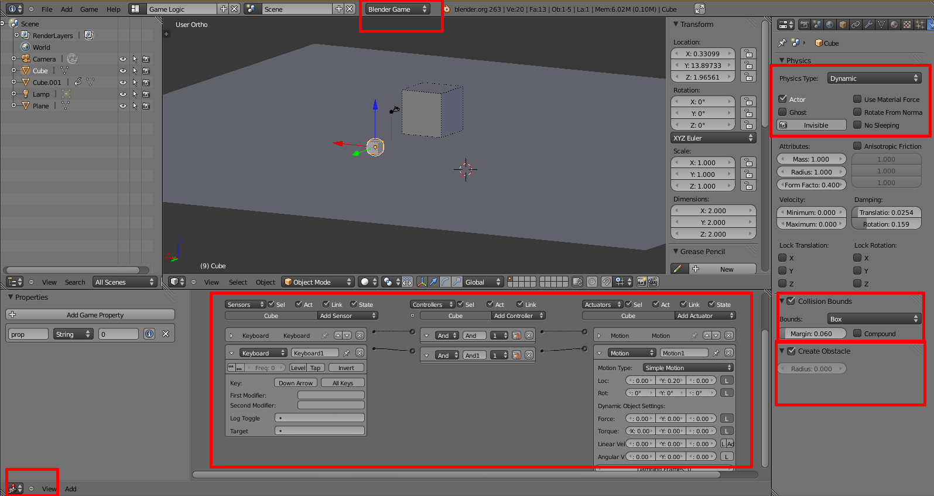The image size is (934, 496).
Task: Open the Modifiers properties tab (wrench icon)
Action: (x=868, y=25)
